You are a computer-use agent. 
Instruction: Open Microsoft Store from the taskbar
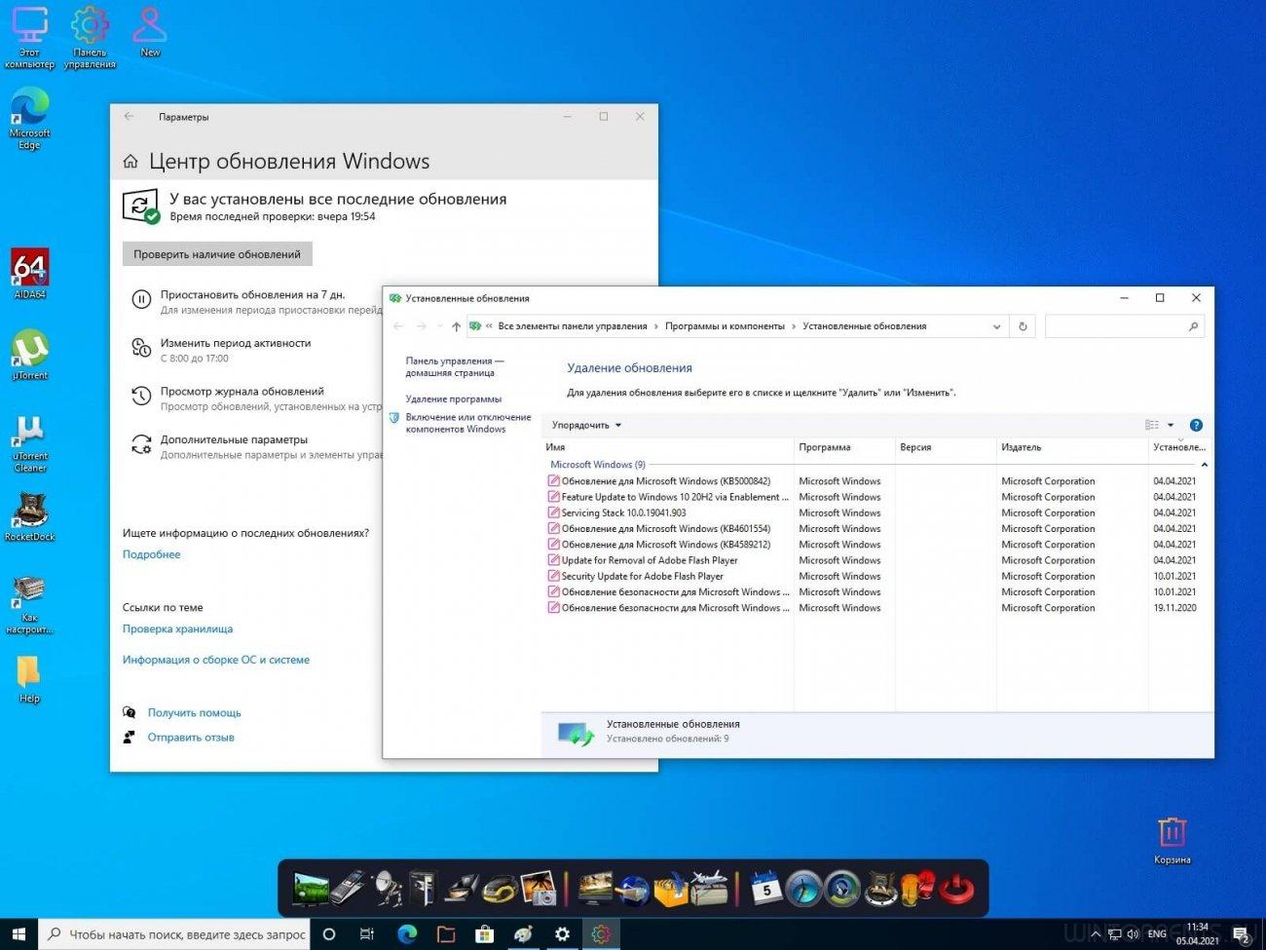(484, 934)
